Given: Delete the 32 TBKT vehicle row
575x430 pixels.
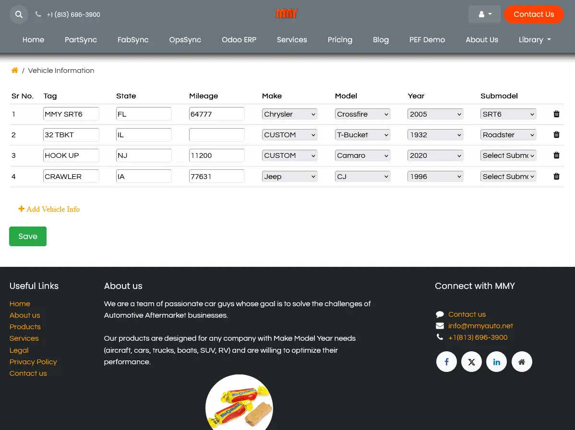Looking at the screenshot, I should 556,135.
